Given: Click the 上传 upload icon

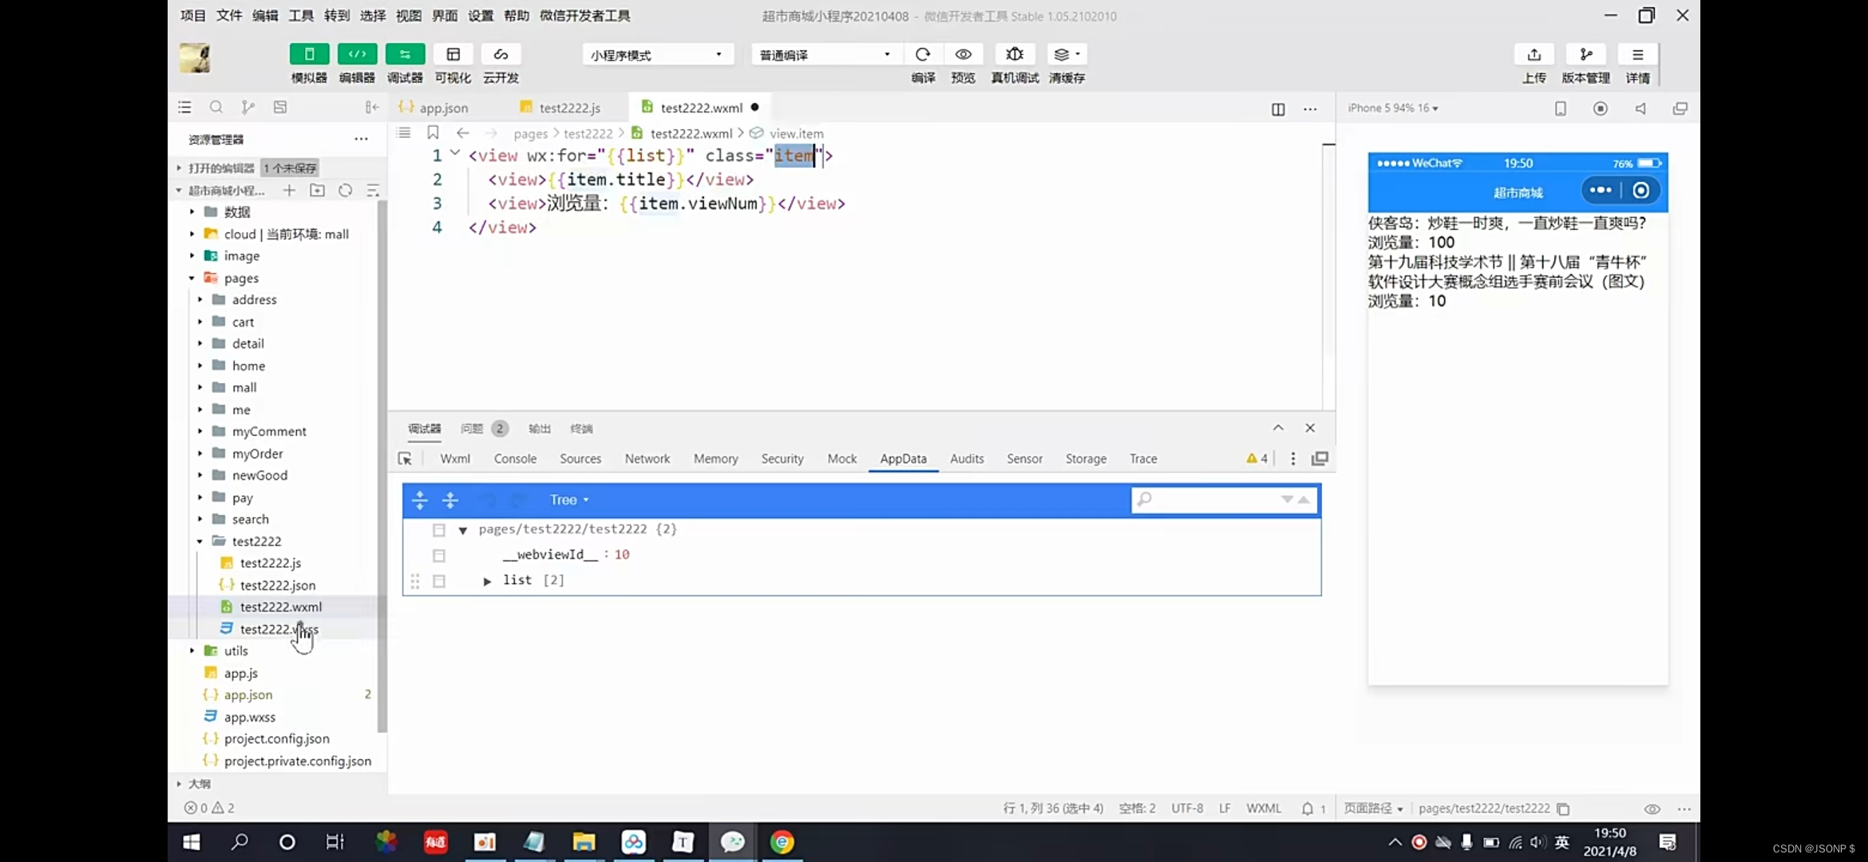Looking at the screenshot, I should (1534, 54).
